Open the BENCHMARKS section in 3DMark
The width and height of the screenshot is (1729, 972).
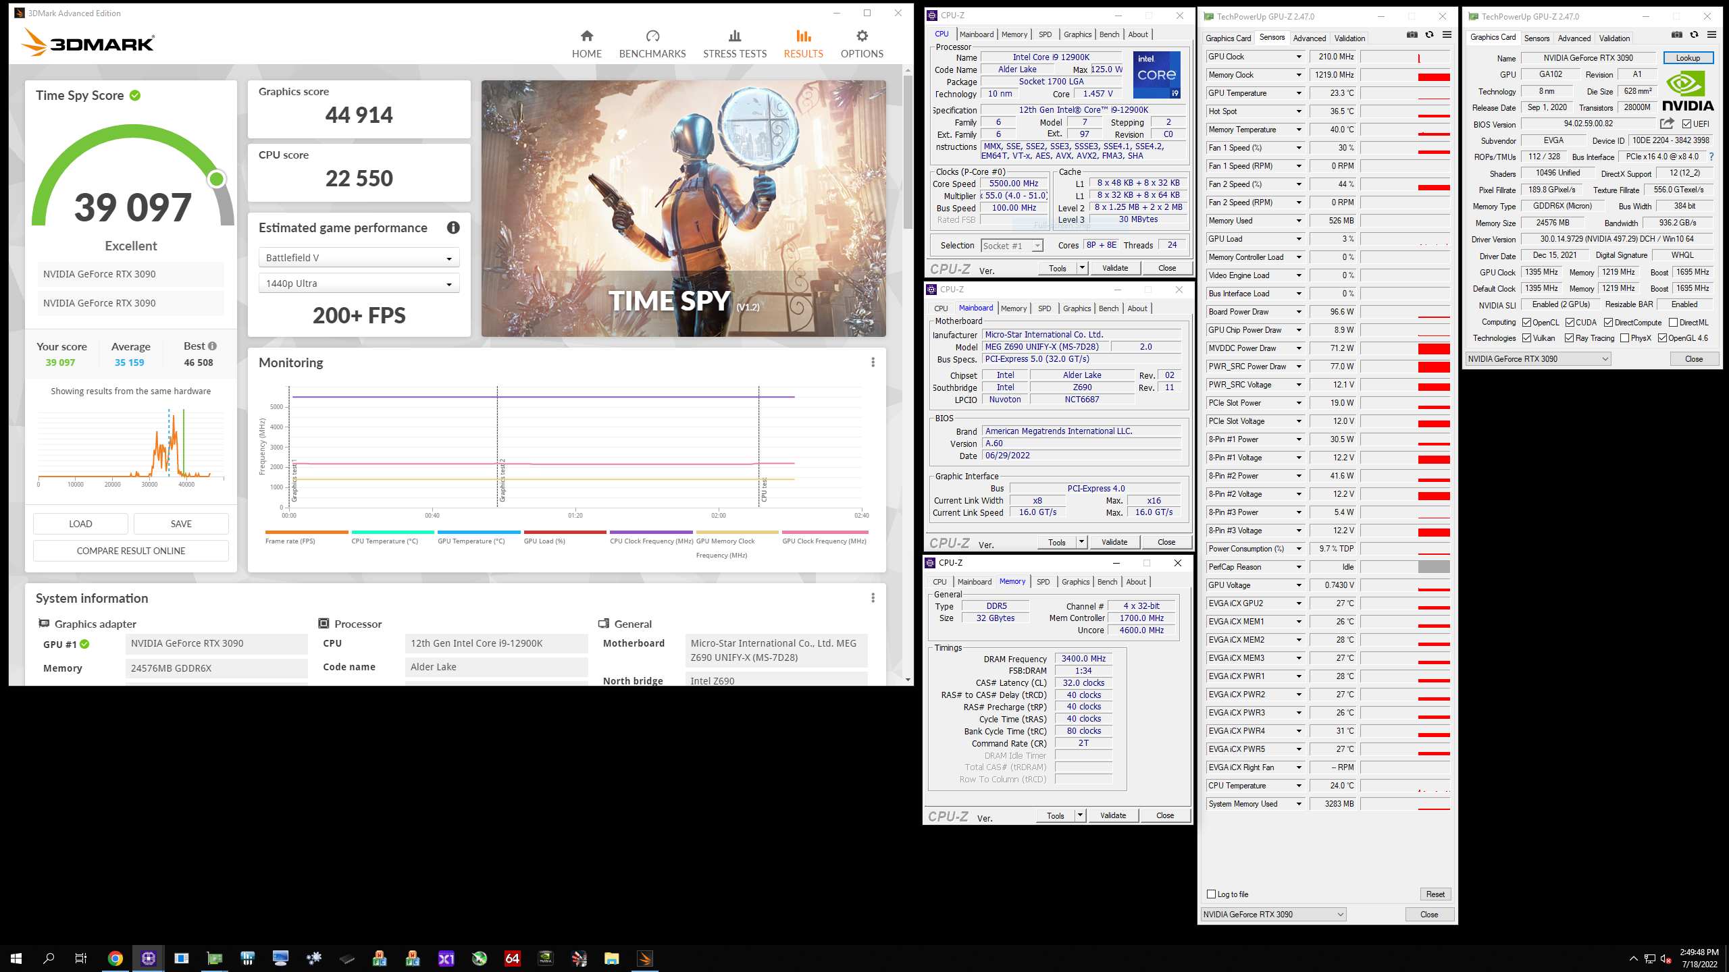[x=652, y=45]
